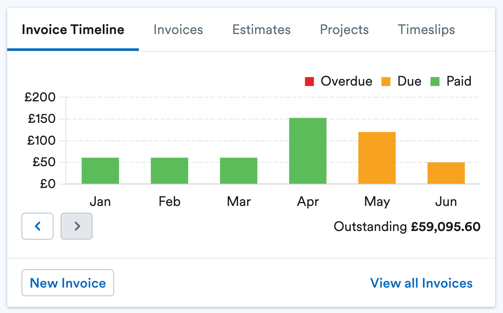503x313 pixels.
Task: Click the June due bar
Action: [446, 173]
